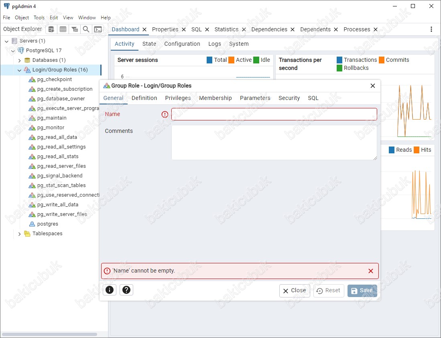441x338 pixels.
Task: Click the View Data table icon
Action: coord(63,29)
